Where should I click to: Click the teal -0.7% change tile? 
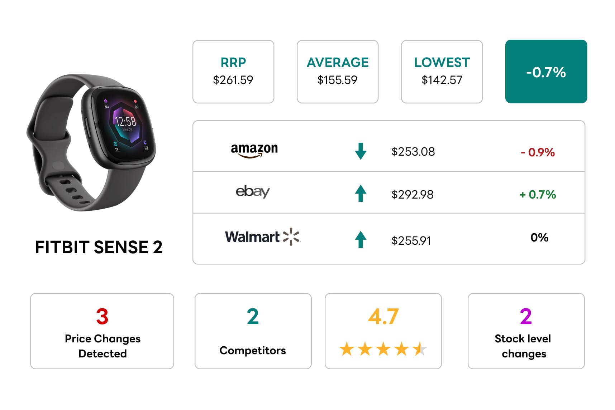click(x=546, y=72)
